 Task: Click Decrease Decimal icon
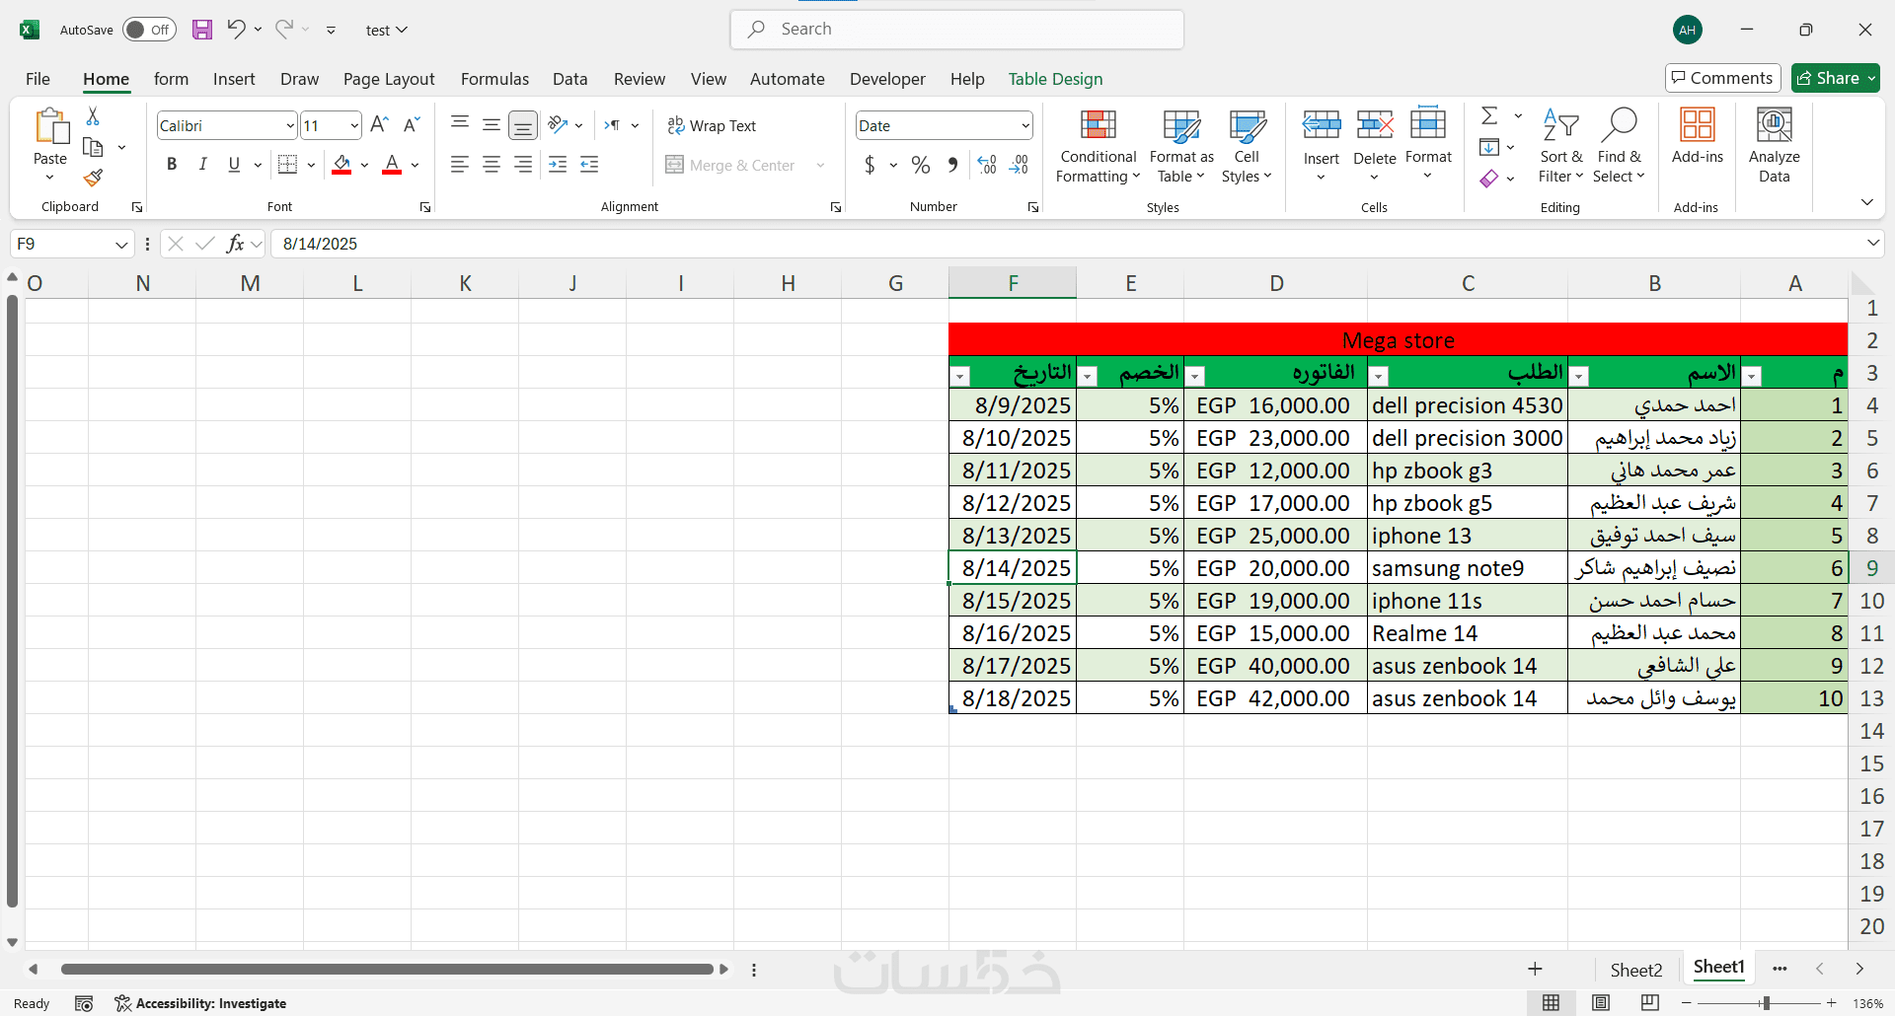point(1020,165)
